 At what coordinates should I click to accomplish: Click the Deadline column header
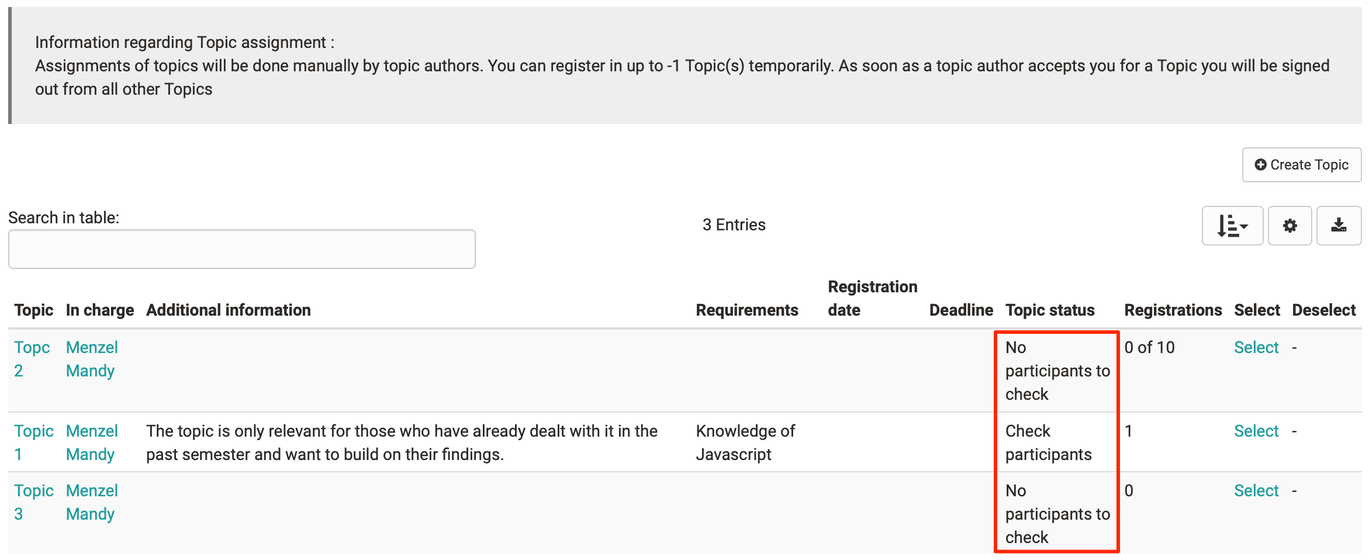click(960, 310)
